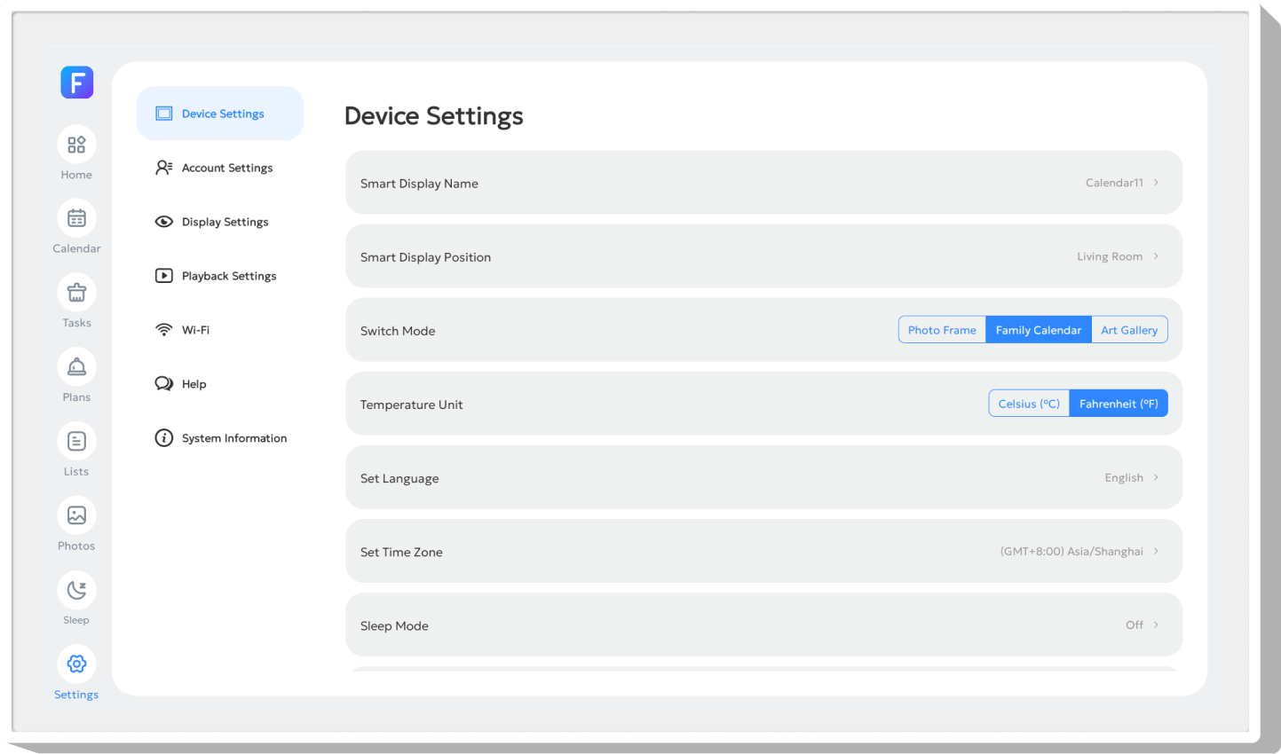Expand the Set Language English chevron
This screenshot has height=754, width=1281.
1156,477
